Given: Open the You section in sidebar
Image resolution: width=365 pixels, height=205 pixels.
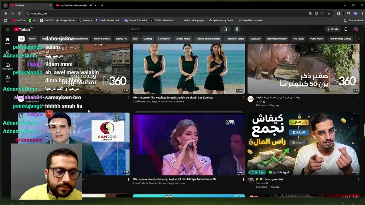Looking at the screenshot, I should (x=8, y=79).
